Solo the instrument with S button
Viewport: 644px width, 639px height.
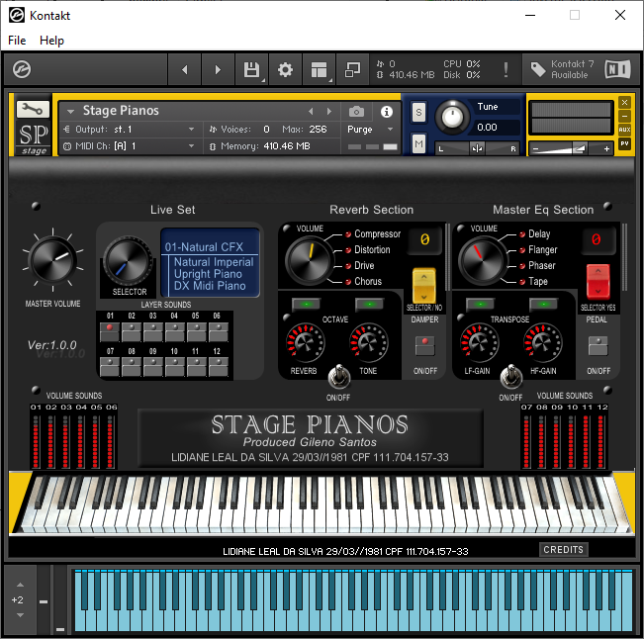(418, 112)
